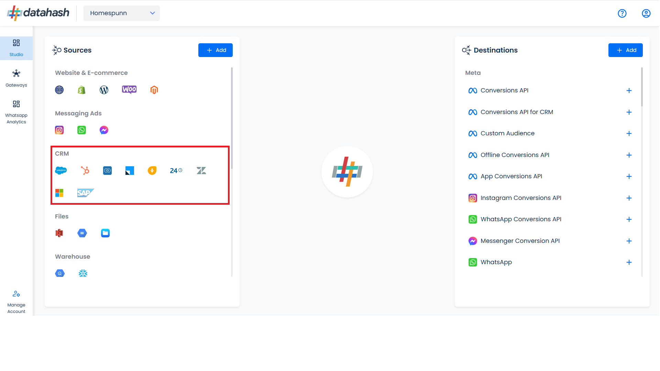Click the Conversions API for CRM label
Image resolution: width=660 pixels, height=371 pixels.
[x=517, y=112]
